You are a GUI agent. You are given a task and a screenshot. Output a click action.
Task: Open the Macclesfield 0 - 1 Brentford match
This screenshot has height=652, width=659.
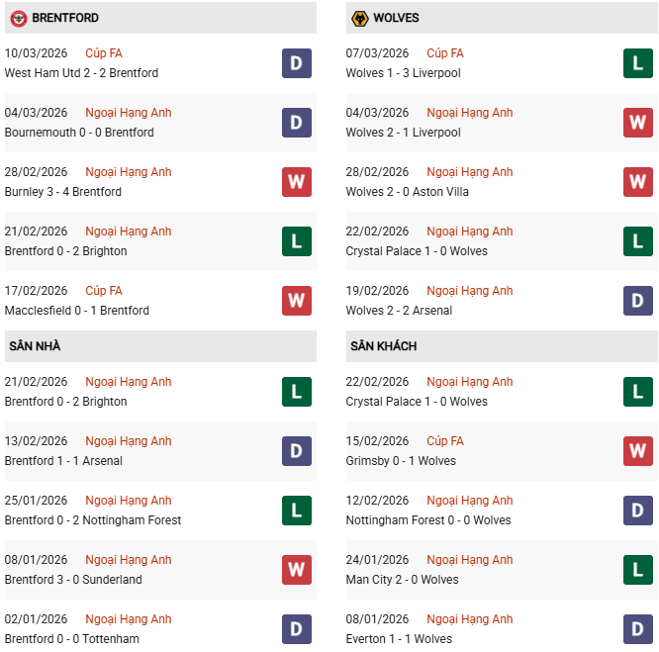tap(77, 311)
